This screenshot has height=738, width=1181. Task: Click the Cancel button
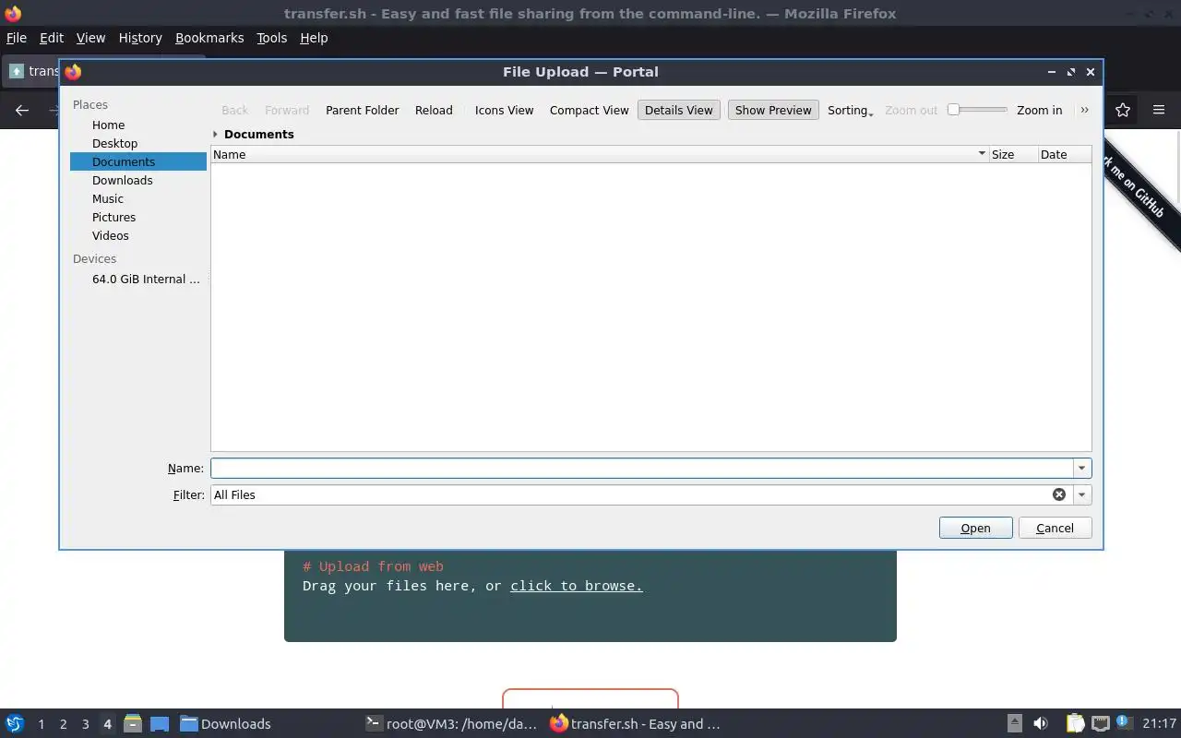click(1055, 528)
